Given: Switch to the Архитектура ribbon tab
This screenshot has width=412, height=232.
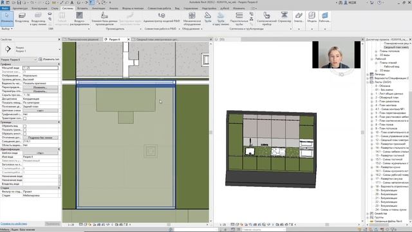Looking at the screenshot, I should point(20,8).
